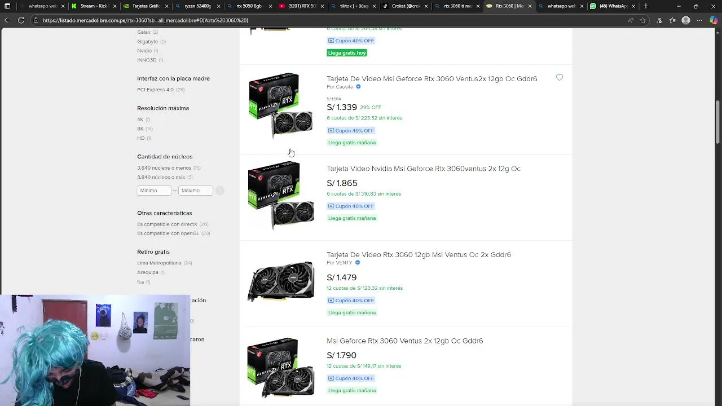This screenshot has width=722, height=406.
Task: Open the Copilot icon in the toolbar
Action: tap(714, 20)
